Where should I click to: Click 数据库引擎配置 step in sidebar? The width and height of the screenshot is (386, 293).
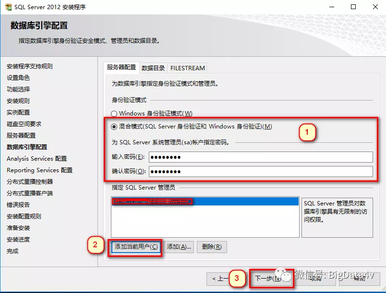27,147
